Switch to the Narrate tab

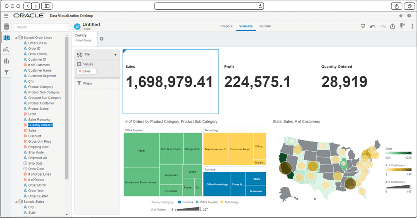point(265,26)
